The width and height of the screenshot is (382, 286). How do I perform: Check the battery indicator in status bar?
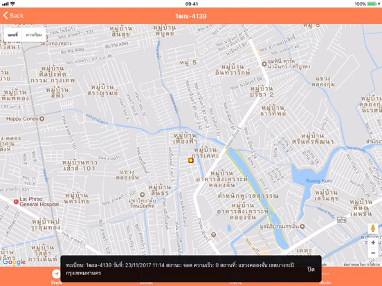[372, 3]
